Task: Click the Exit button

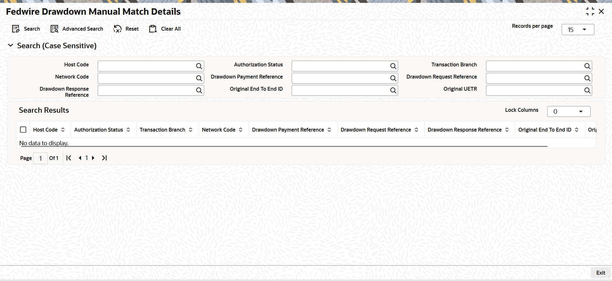Action: [601, 273]
